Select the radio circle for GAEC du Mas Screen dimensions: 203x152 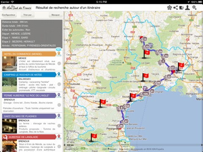59,126
